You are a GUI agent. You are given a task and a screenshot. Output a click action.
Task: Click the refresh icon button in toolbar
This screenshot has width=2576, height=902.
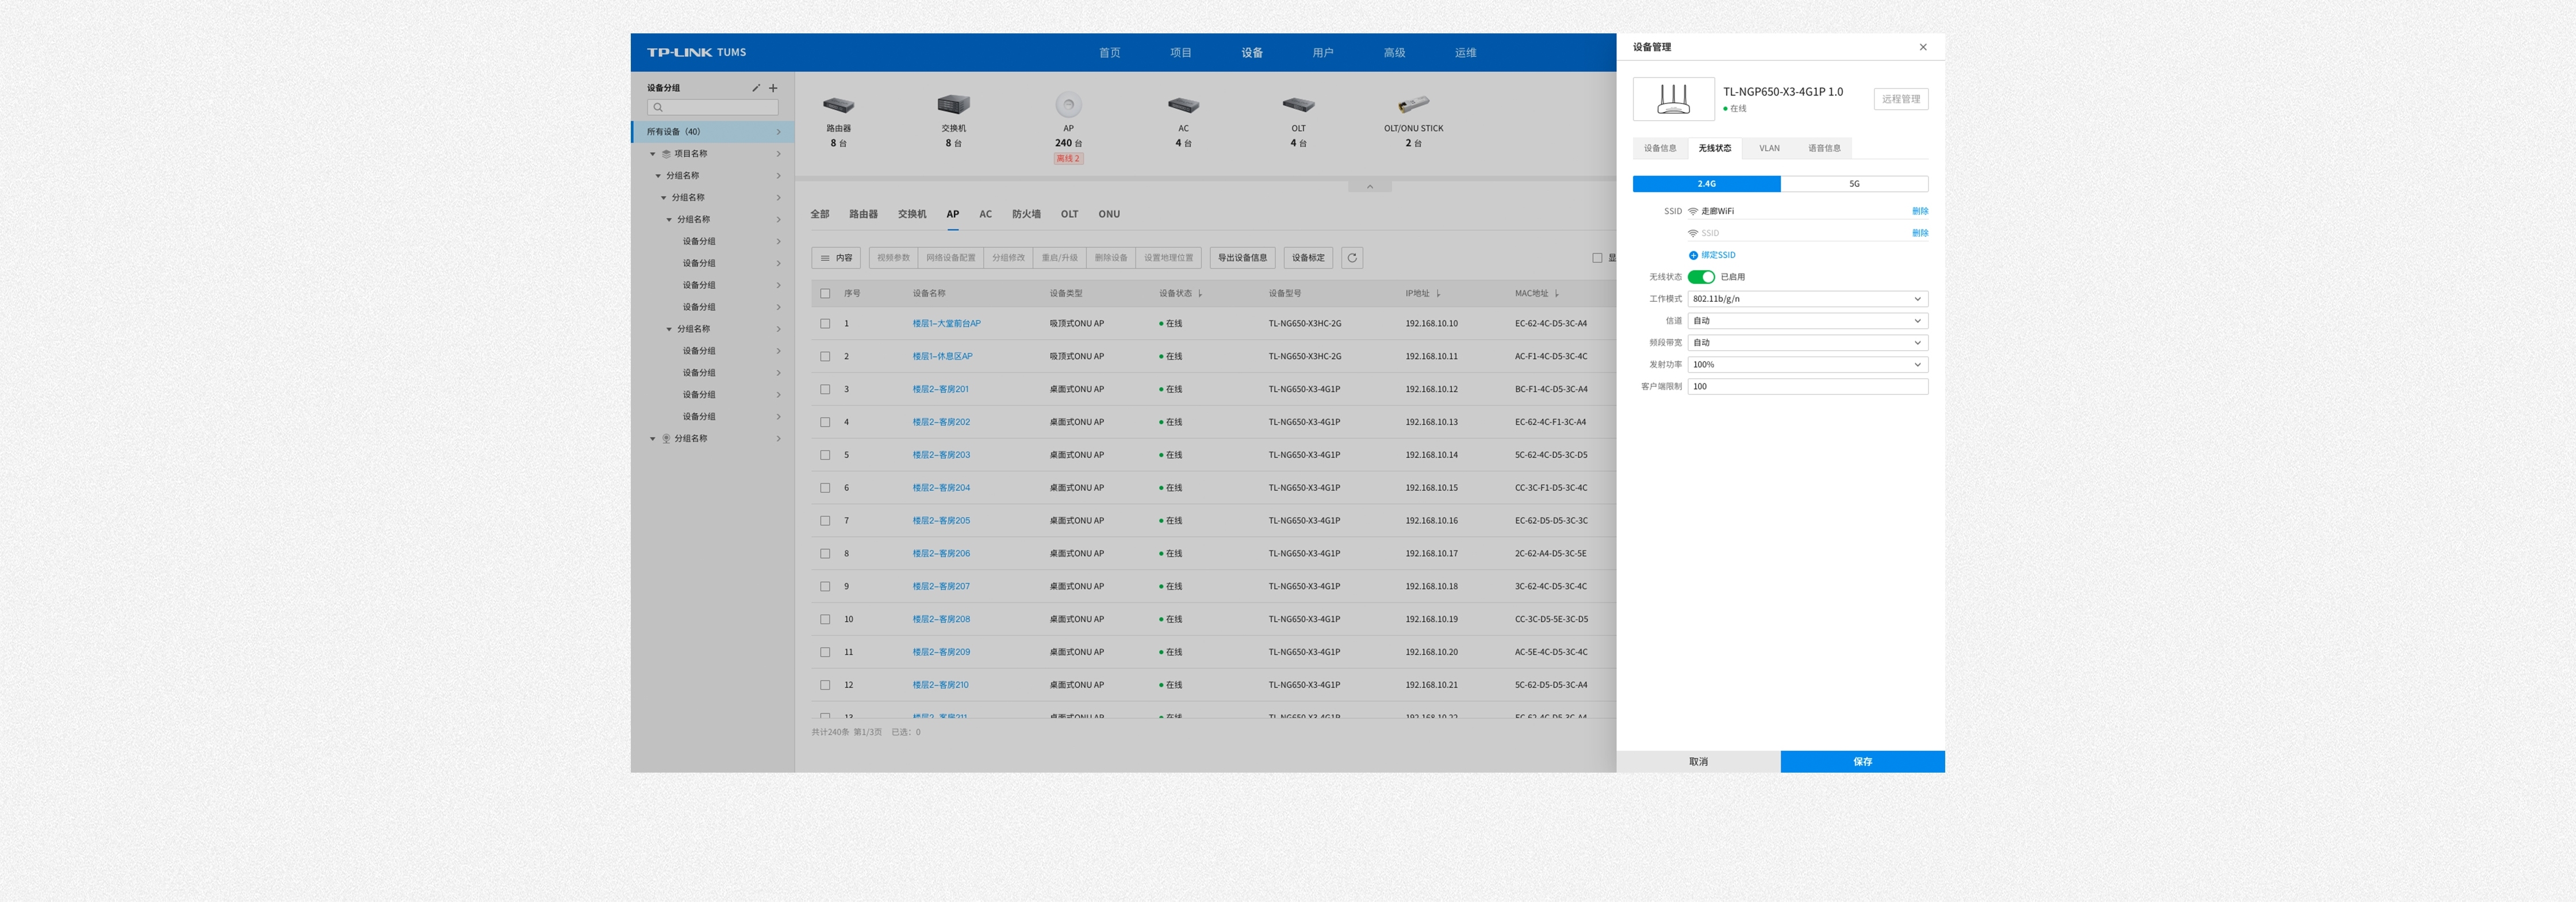pos(1352,258)
